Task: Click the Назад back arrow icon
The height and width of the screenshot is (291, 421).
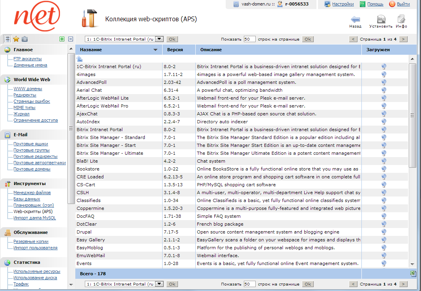Action: pos(355,19)
